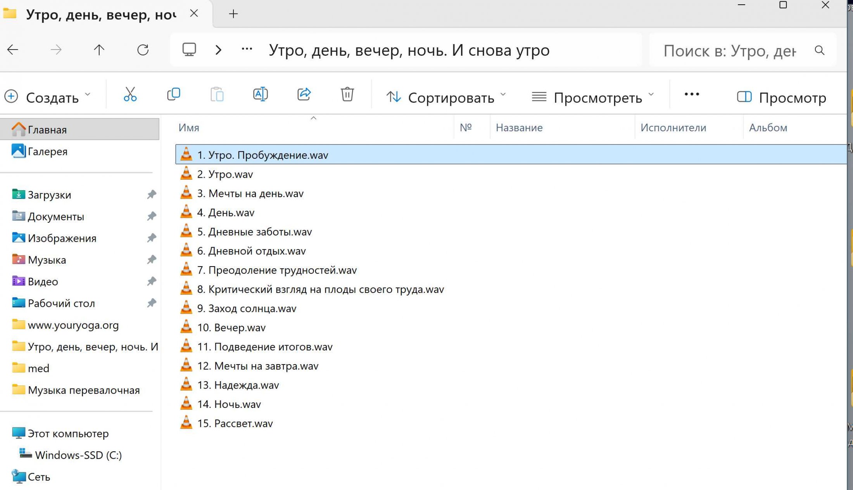Screen dimensions: 853x490
Task: Click the pin icon next to Загрузки
Action: [x=152, y=194]
